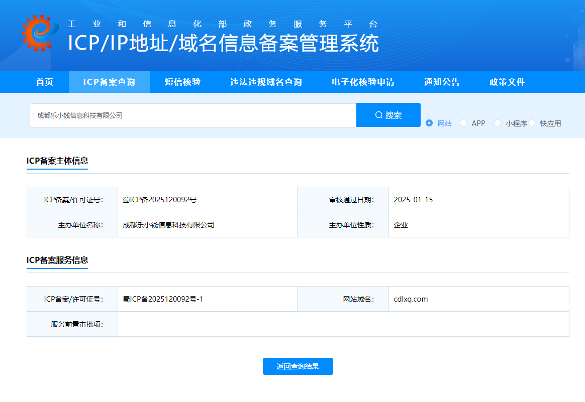The width and height of the screenshot is (585, 402).
Task: Open the 政策文件 tab
Action: 508,82
